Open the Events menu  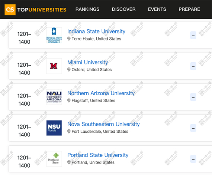click(157, 9)
